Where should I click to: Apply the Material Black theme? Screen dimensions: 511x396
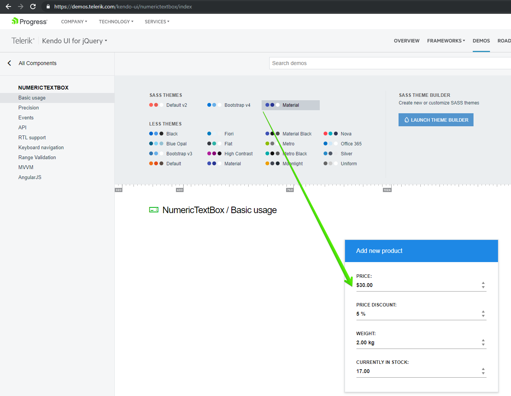click(x=288, y=134)
